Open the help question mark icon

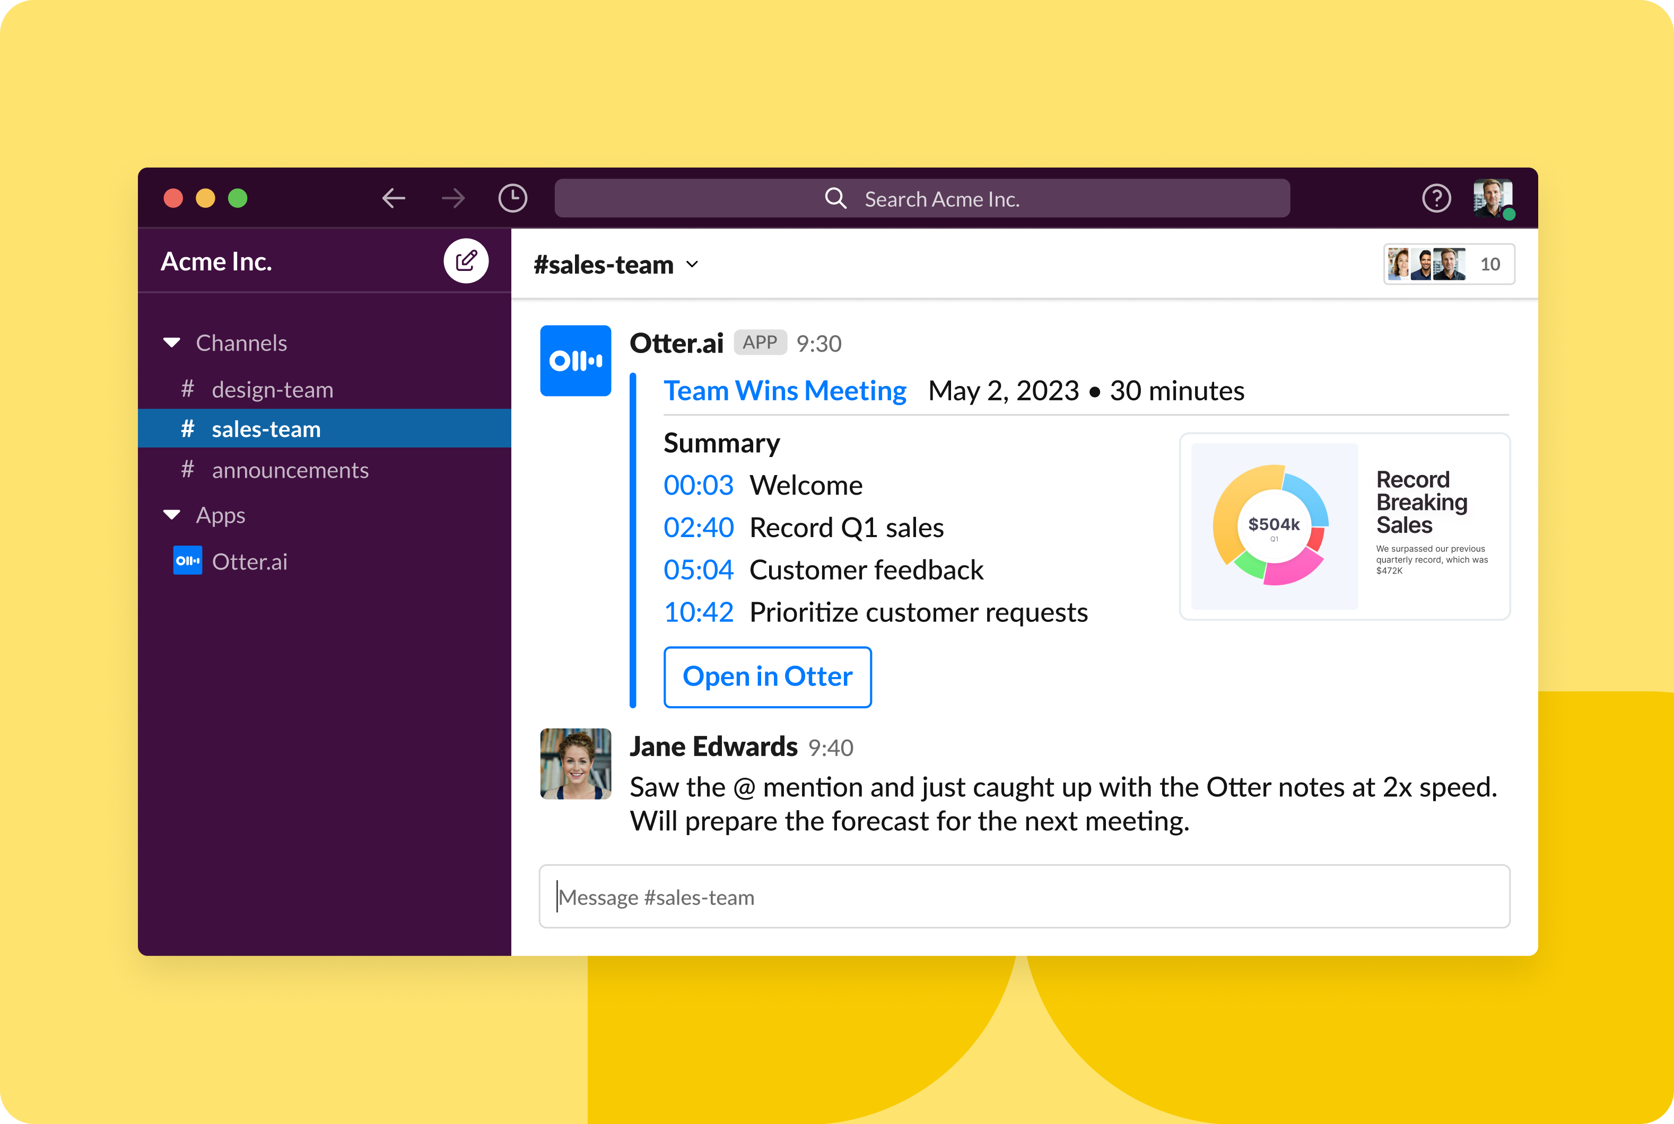(x=1436, y=198)
